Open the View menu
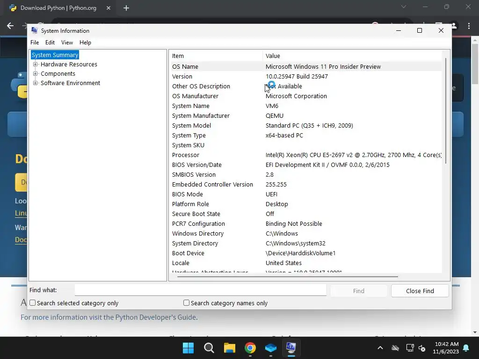The width and height of the screenshot is (479, 359). click(x=67, y=43)
